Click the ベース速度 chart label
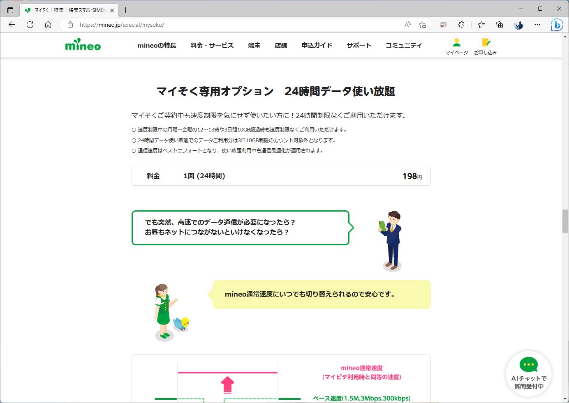The image size is (569, 403). pos(362,398)
